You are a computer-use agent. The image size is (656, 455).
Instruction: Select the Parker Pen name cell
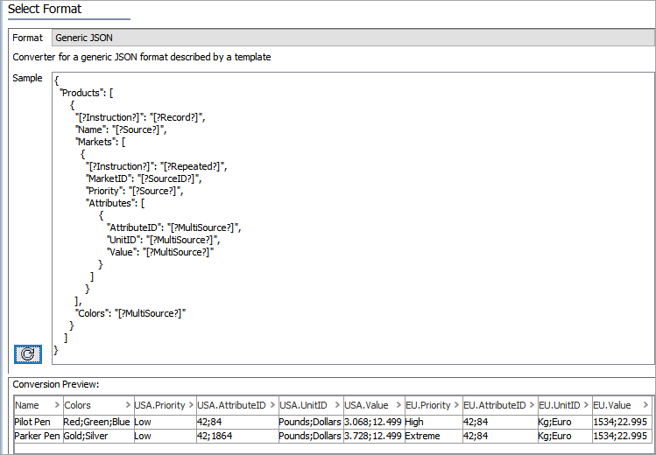point(37,435)
